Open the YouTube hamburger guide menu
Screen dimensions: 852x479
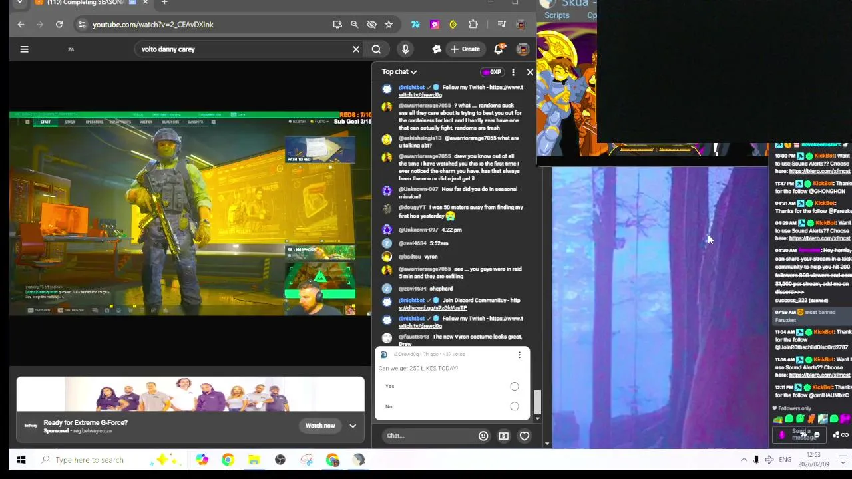(x=24, y=49)
